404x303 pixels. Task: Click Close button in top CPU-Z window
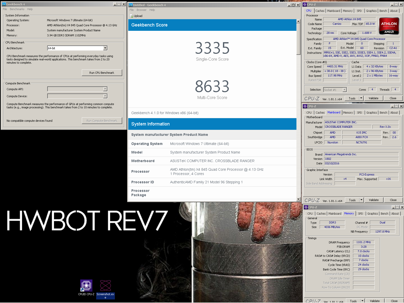393,98
